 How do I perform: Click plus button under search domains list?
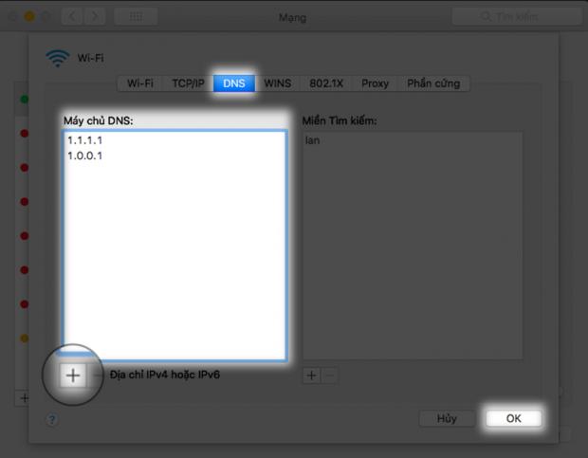311,376
